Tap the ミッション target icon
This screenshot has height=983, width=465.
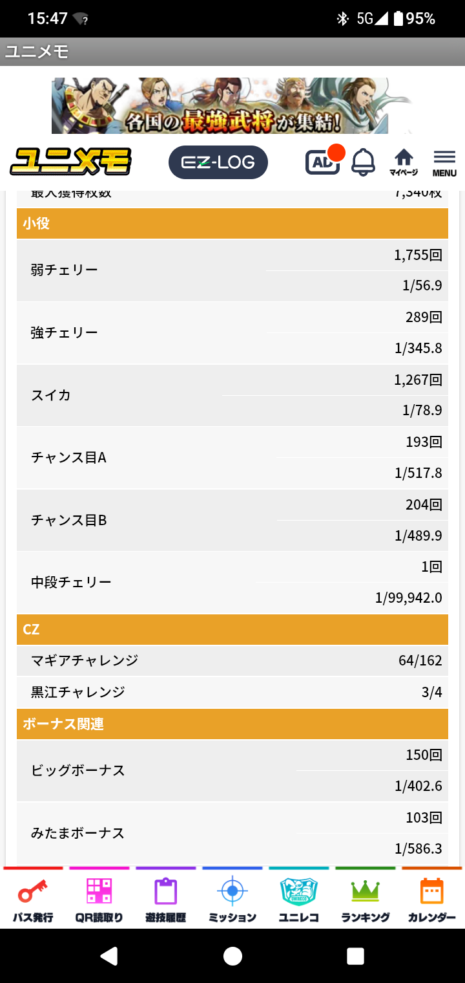[232, 892]
